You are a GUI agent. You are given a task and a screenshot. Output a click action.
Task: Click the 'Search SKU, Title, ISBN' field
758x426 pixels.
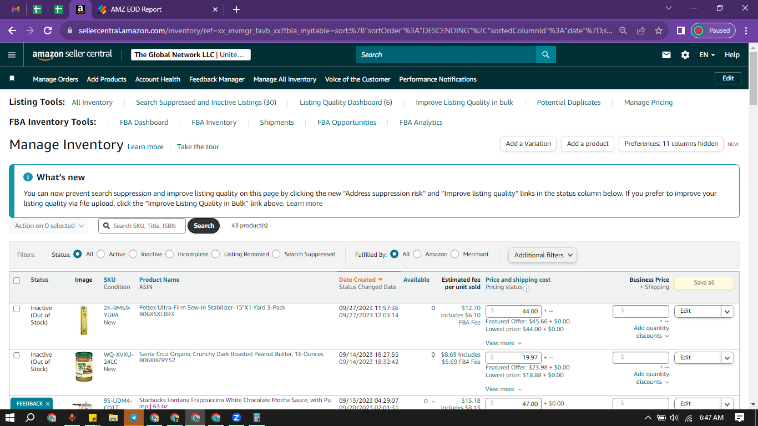(x=142, y=226)
